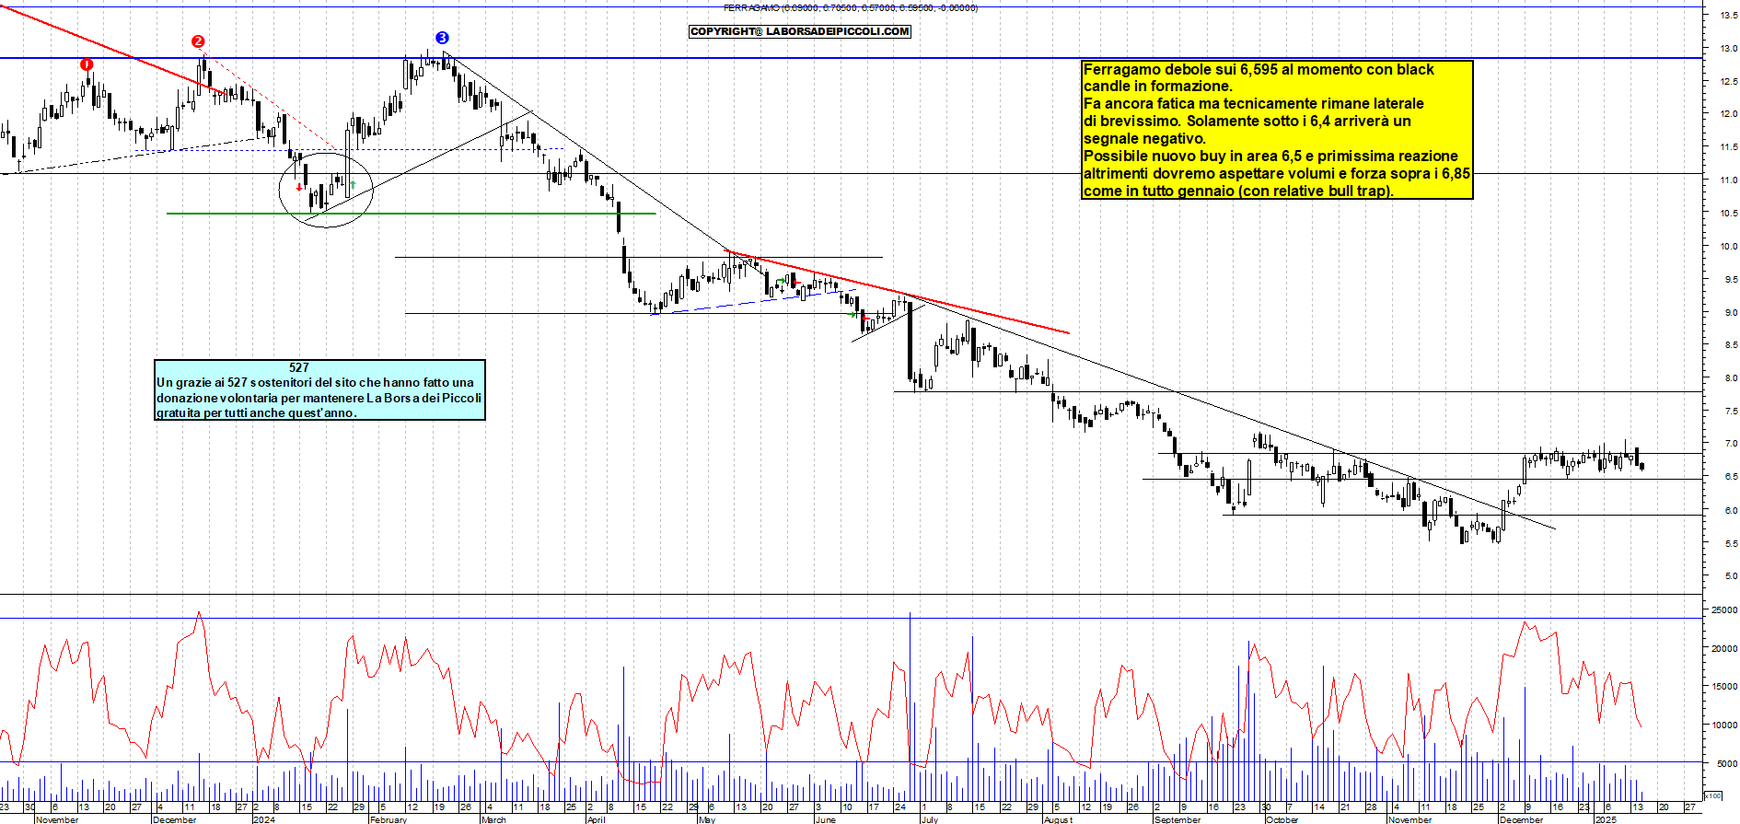Click the July month label
Viewport: 1740px width, 824px height.
pyautogui.click(x=930, y=819)
